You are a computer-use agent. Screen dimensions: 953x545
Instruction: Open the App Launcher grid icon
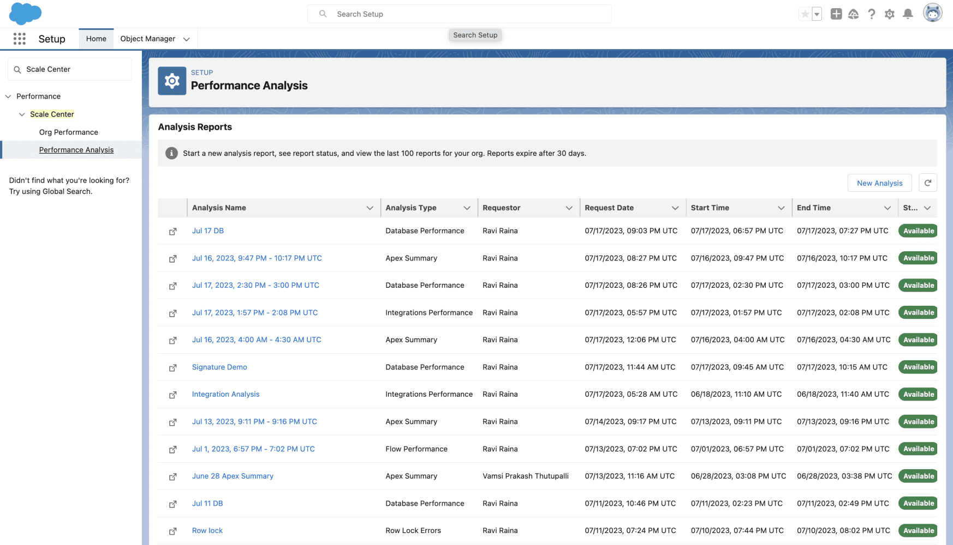pos(20,39)
